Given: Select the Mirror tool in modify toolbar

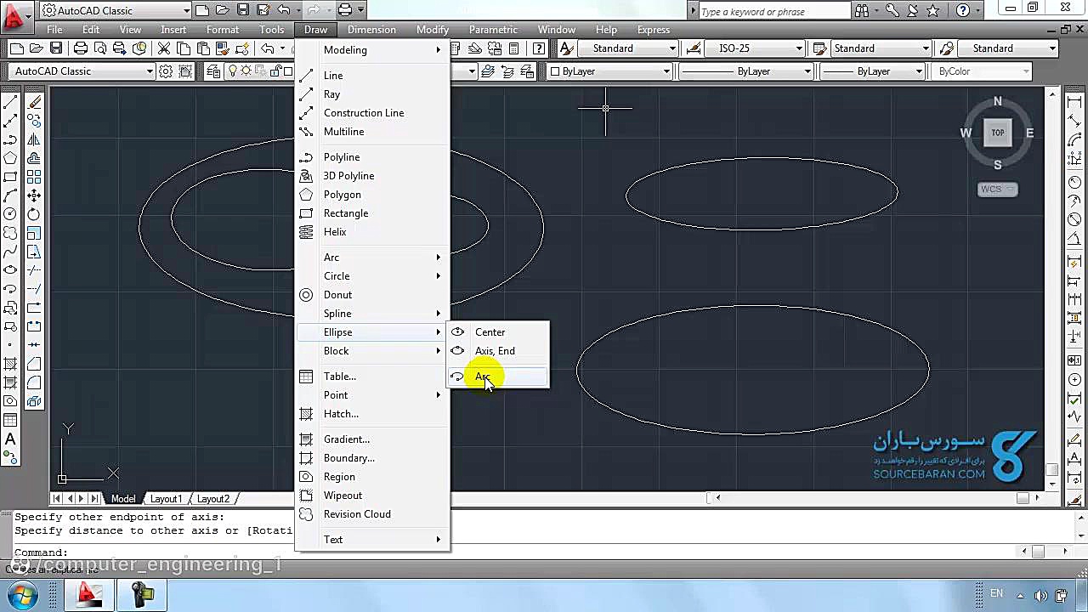Looking at the screenshot, I should click(34, 139).
